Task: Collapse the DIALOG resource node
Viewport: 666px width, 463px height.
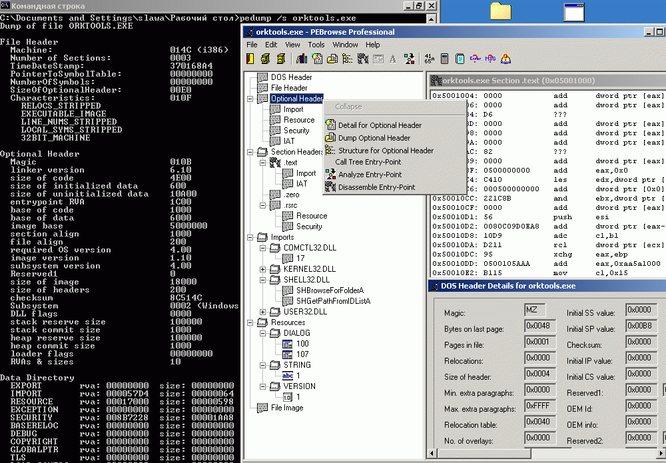Action: pos(263,333)
